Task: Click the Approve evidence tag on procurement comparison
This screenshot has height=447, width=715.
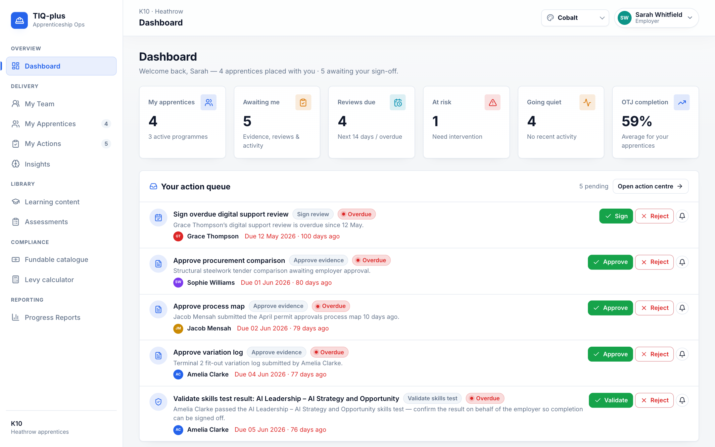Action: 318,260
